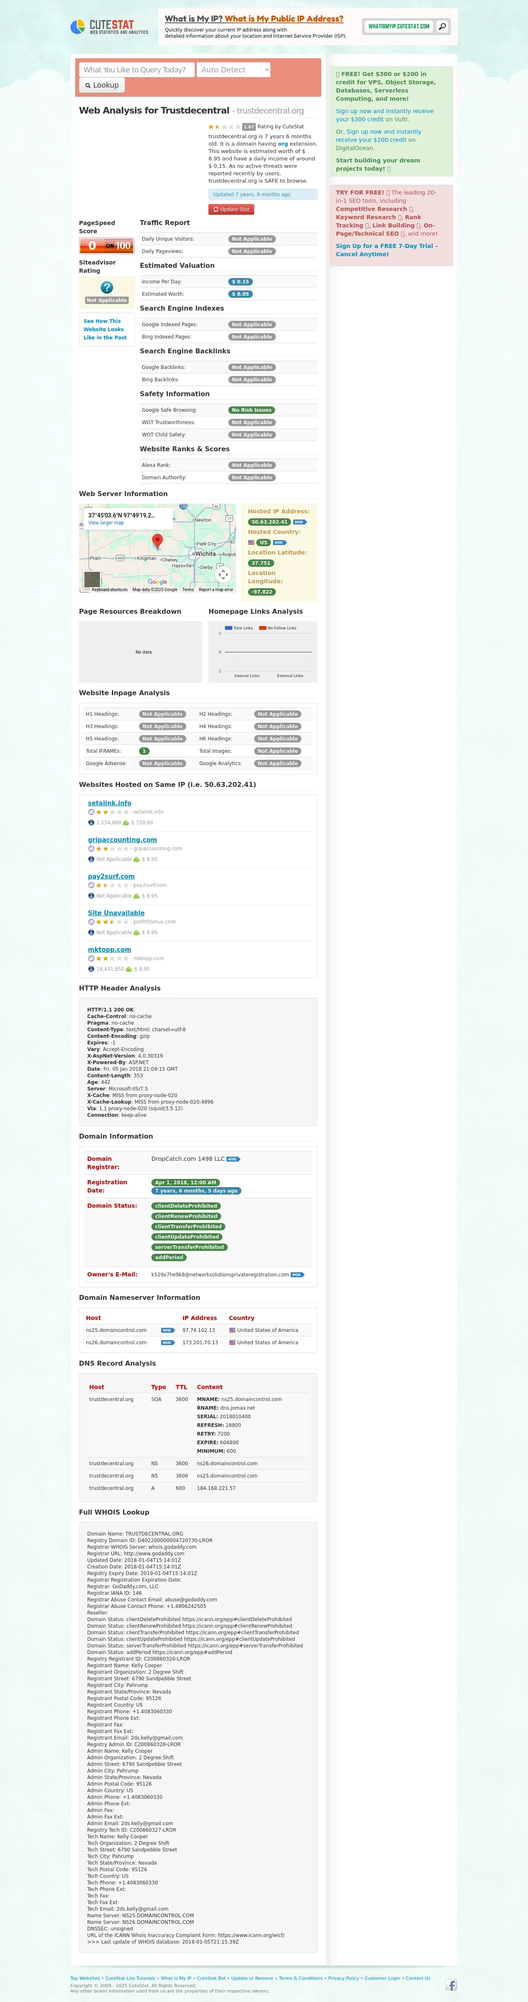Open Privacy Policy footer link
The height and width of the screenshot is (2002, 528).
343,1978
